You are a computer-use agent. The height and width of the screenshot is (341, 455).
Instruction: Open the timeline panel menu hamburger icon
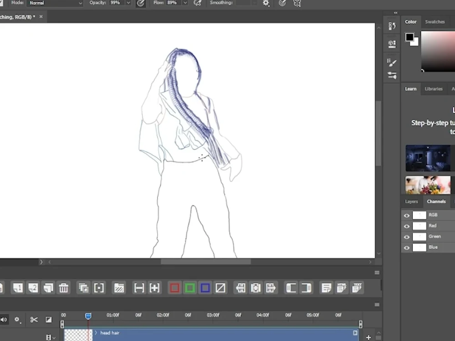[377, 305]
